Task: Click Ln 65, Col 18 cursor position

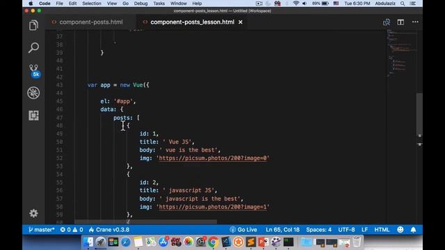Action: coord(283,230)
